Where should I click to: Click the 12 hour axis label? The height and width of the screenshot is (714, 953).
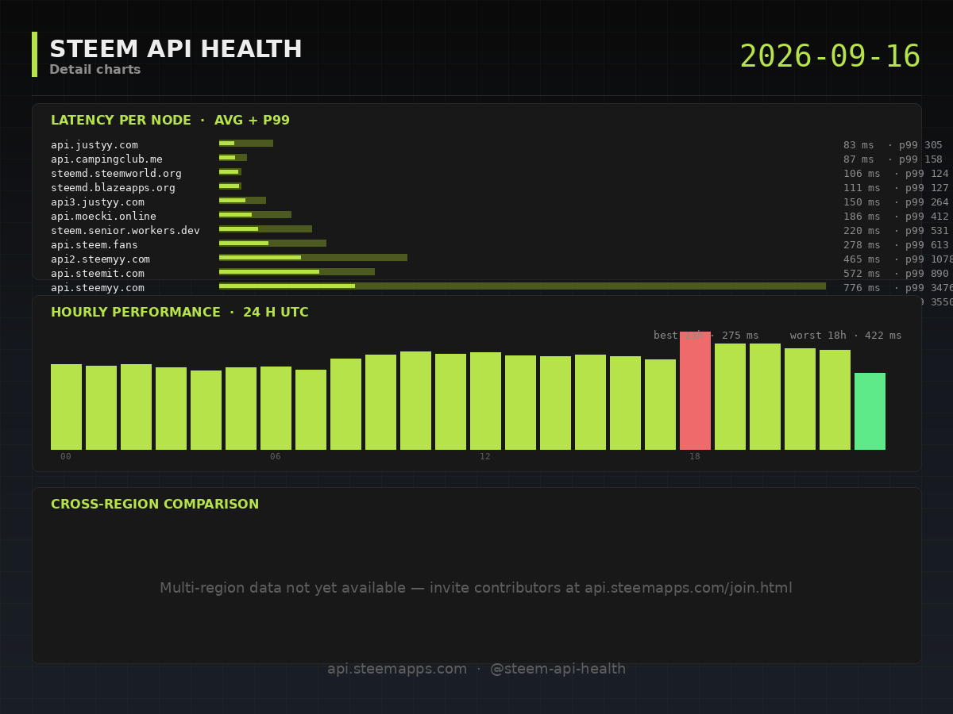(x=485, y=457)
